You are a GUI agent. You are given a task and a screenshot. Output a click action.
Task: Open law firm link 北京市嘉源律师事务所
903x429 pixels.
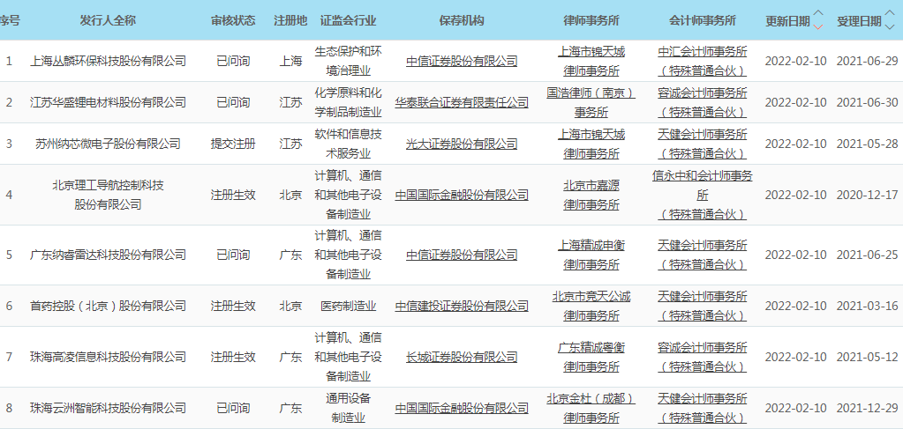(591, 195)
